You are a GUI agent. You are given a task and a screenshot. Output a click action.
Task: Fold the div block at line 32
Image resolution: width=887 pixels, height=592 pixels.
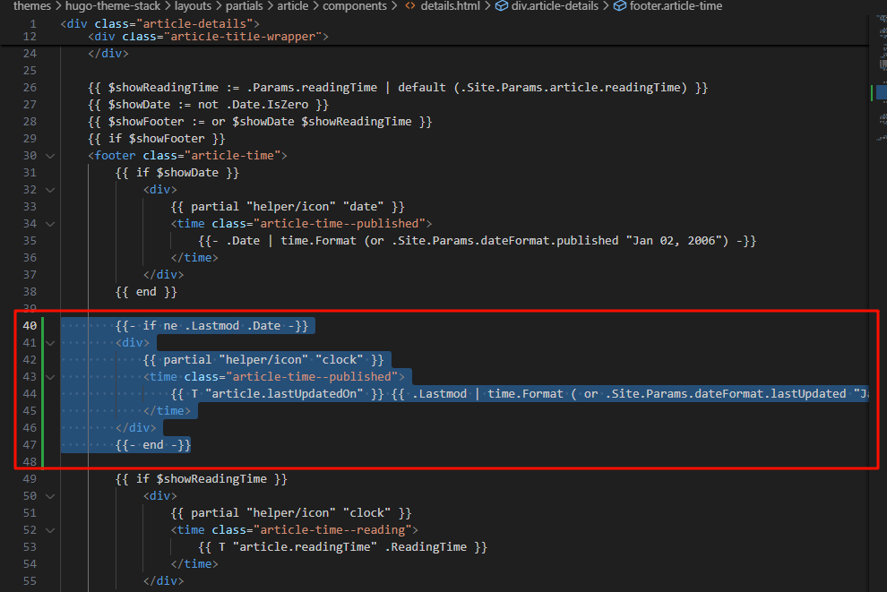(x=50, y=190)
